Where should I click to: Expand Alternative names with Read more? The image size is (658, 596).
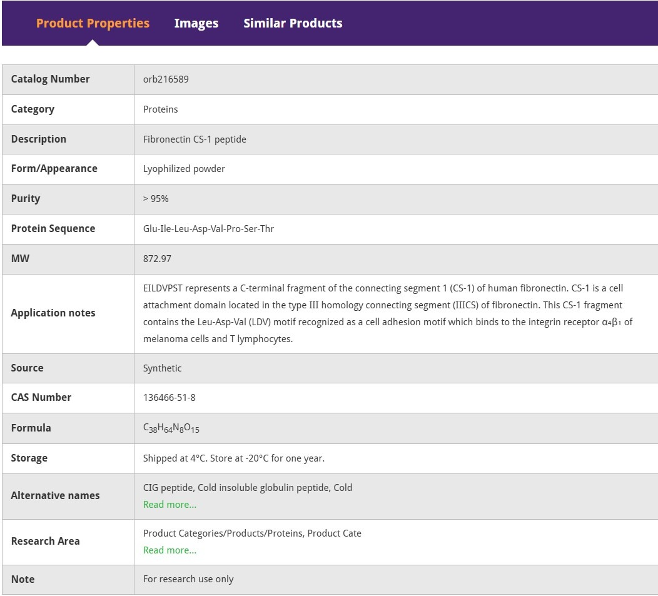tap(170, 505)
